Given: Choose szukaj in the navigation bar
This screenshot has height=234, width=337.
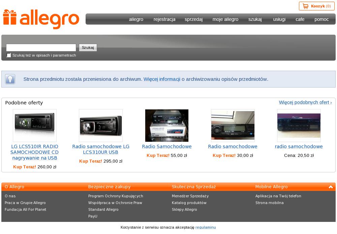Looking at the screenshot, I should 255,19.
